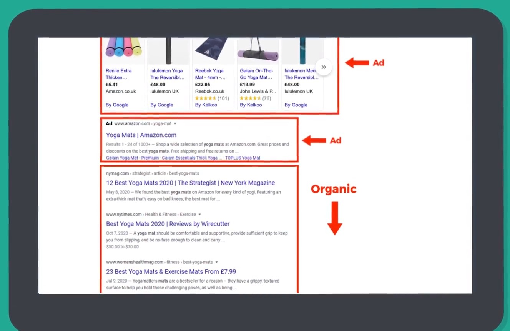Open 23 Best Yoga Mats & Exercise Mats result
510x331 pixels.
click(x=171, y=272)
